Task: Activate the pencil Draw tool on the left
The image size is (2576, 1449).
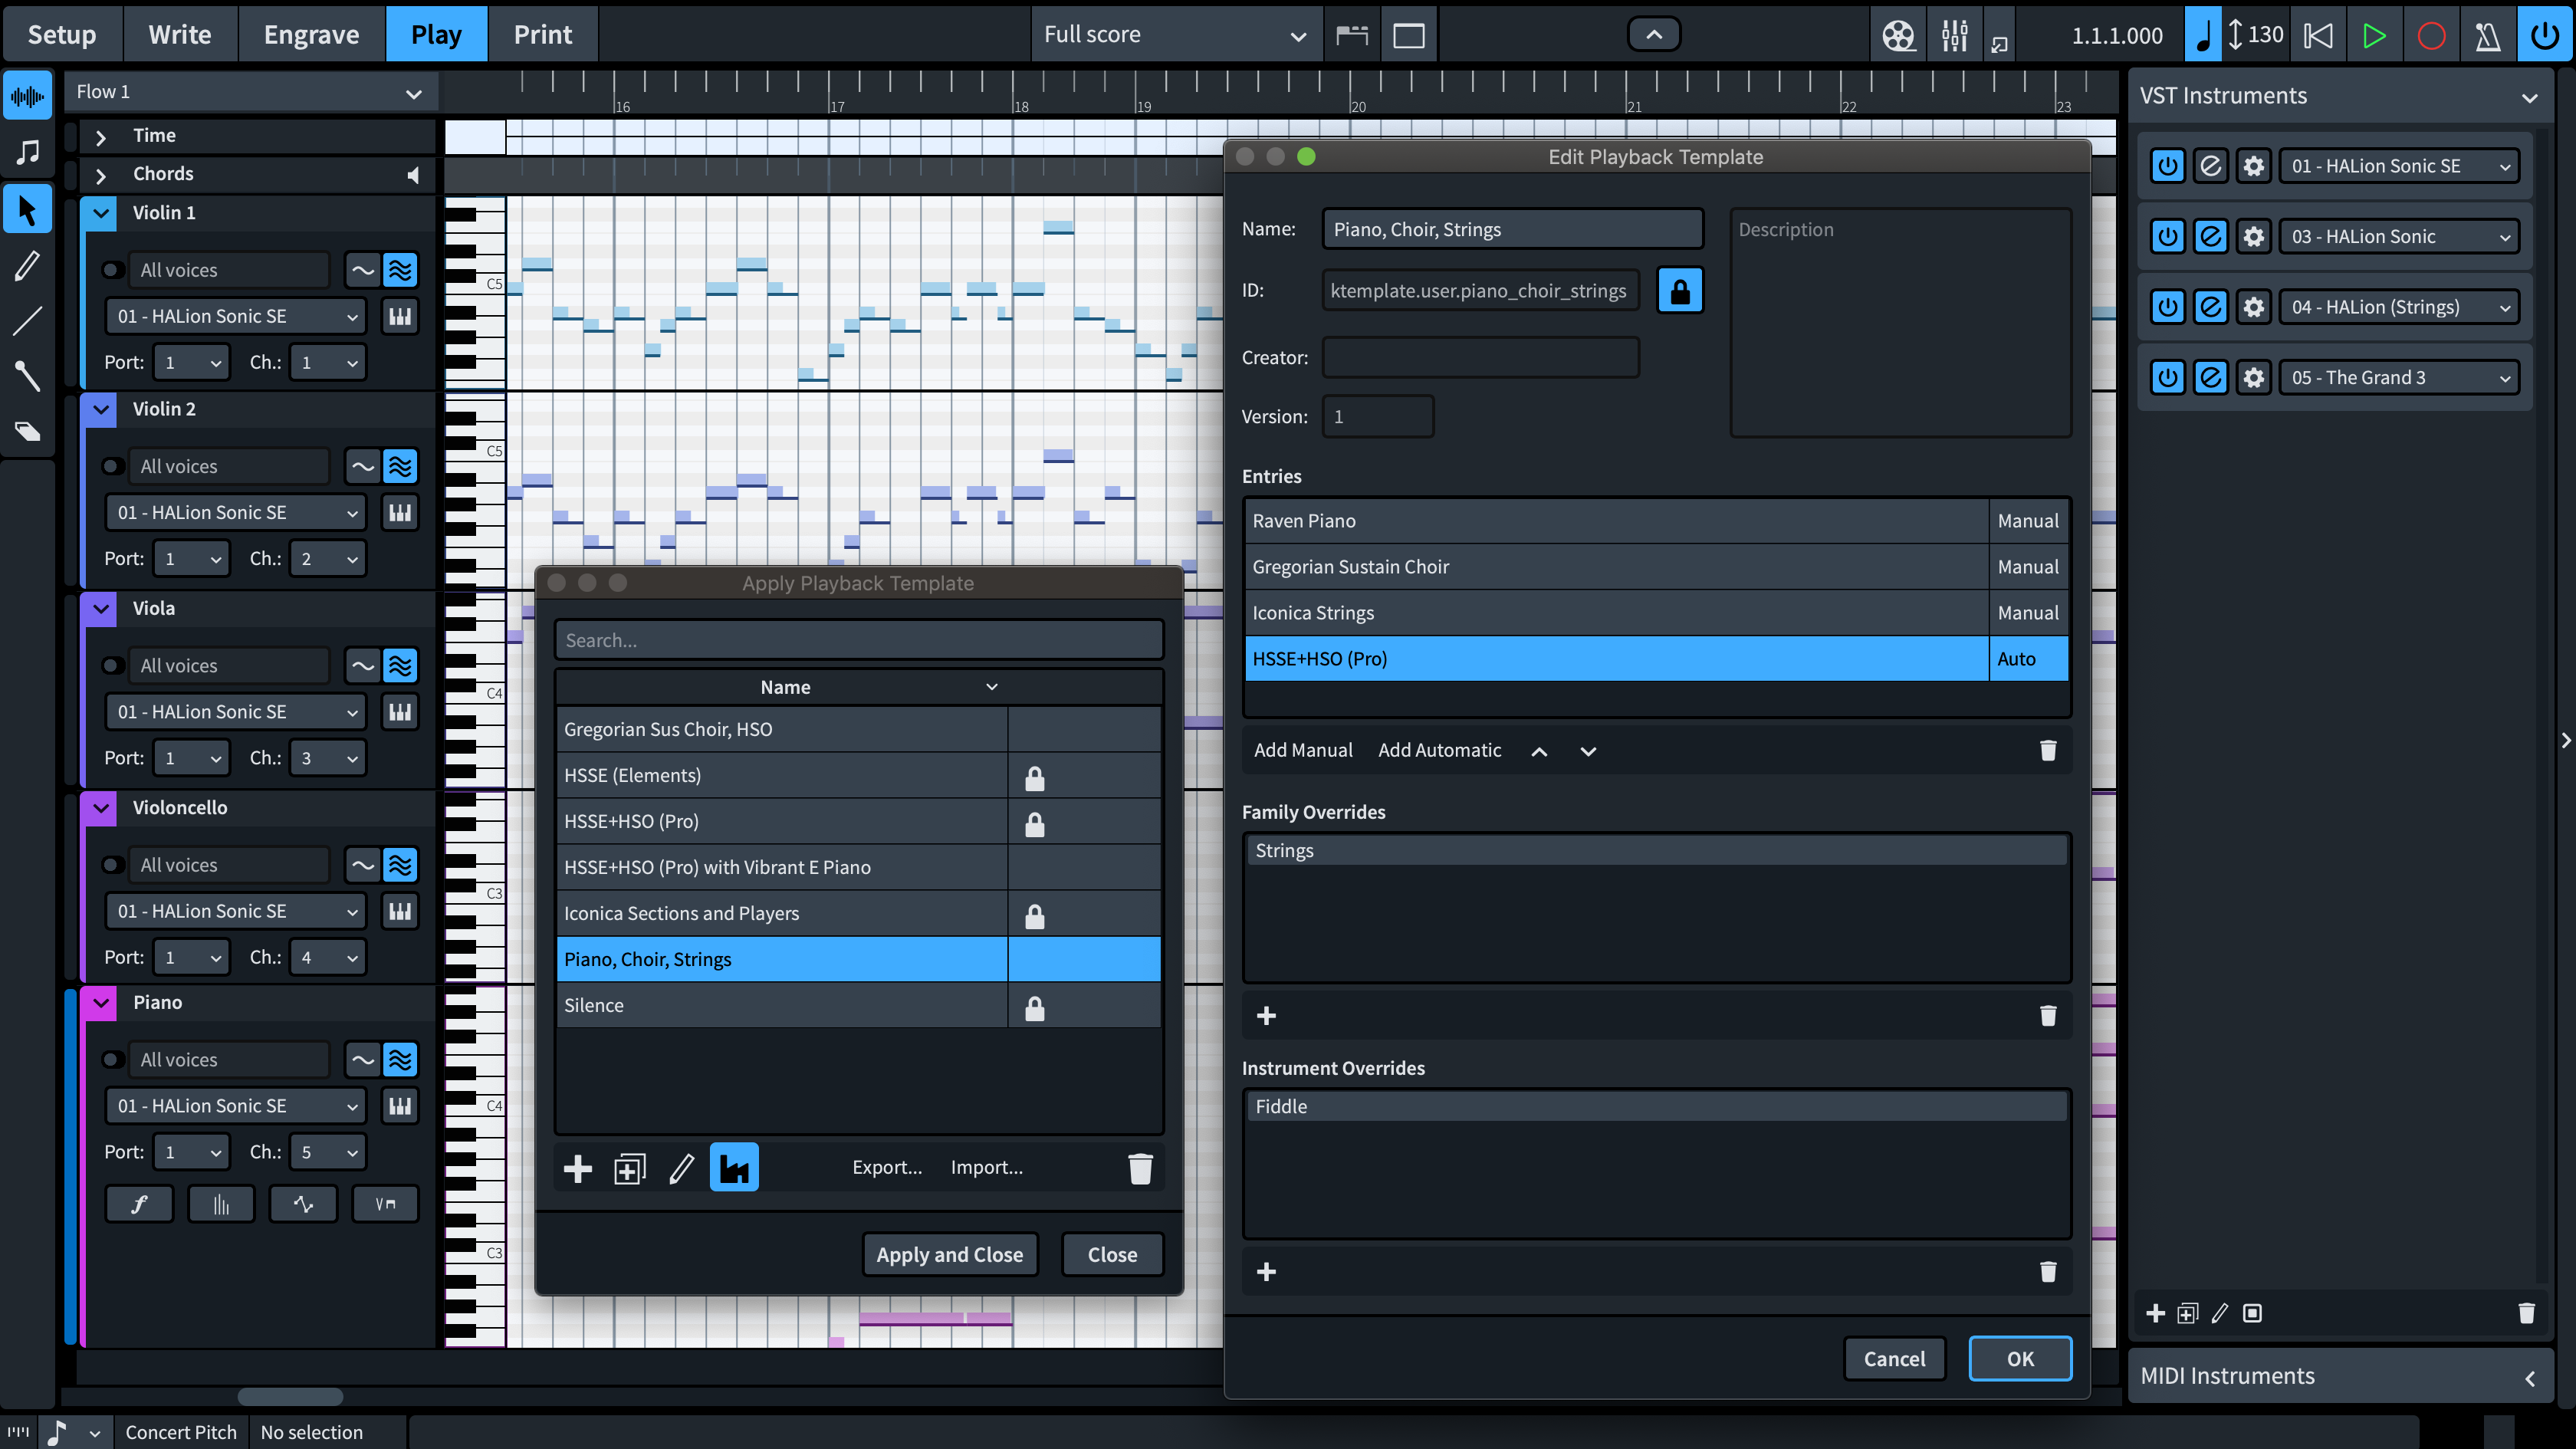Action: [x=27, y=265]
